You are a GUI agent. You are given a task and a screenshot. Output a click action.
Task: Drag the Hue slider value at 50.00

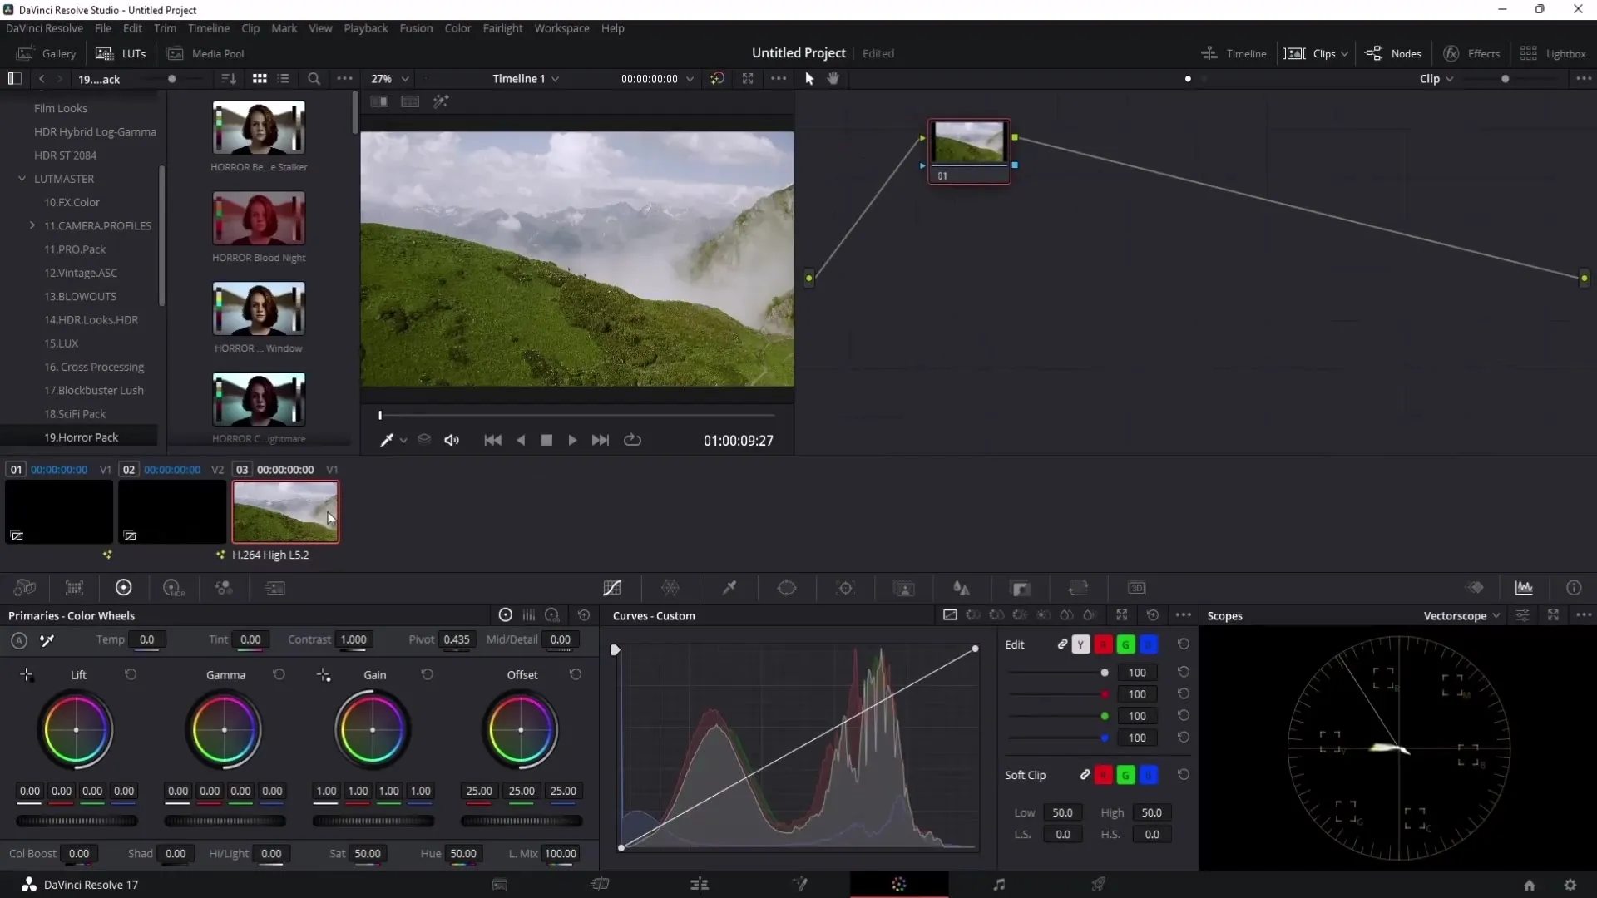pyautogui.click(x=462, y=853)
